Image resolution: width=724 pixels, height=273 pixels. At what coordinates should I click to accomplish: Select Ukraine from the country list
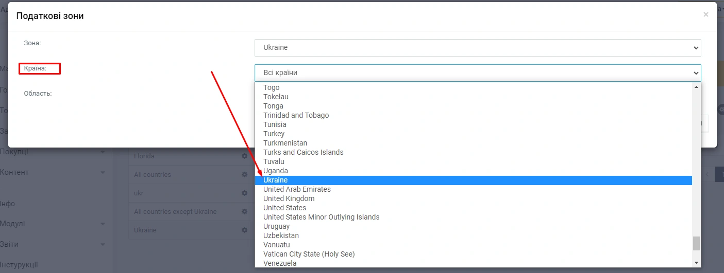pos(276,180)
